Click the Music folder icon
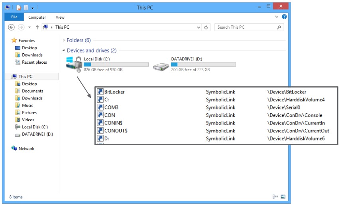Image resolution: width=340 pixels, height=206 pixels. [18, 105]
